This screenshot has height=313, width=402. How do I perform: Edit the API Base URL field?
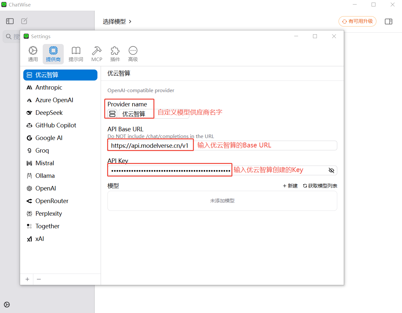(x=222, y=146)
